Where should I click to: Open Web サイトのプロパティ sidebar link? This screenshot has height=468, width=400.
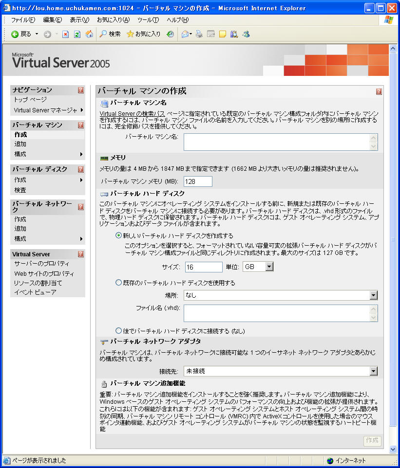44,273
